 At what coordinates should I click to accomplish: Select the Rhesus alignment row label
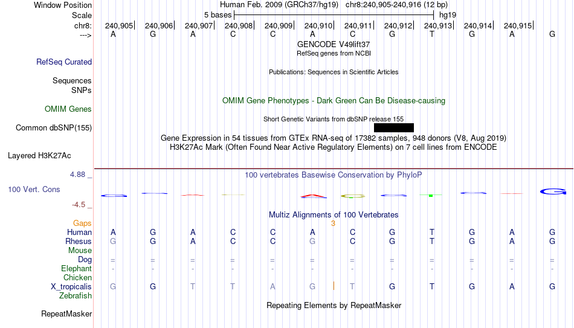point(79,242)
